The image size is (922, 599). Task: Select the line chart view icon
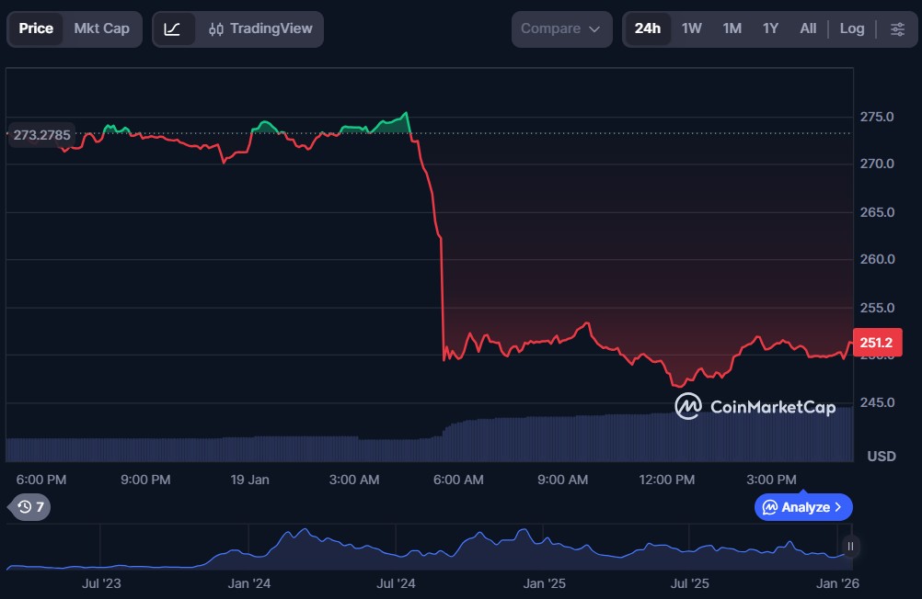tap(173, 28)
